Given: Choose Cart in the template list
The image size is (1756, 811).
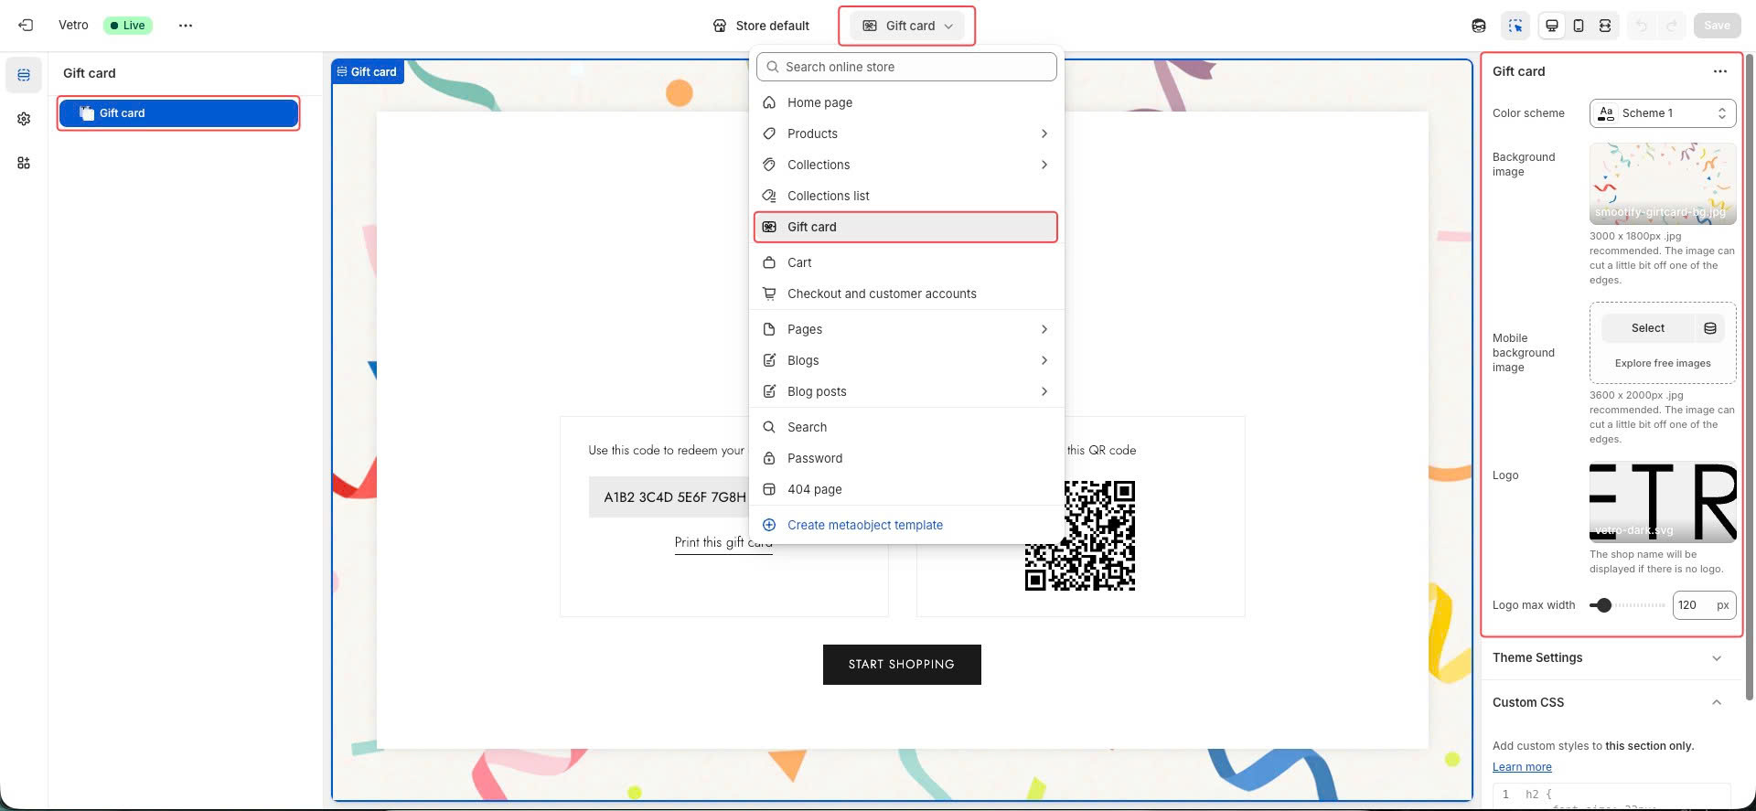Looking at the screenshot, I should click(x=799, y=262).
